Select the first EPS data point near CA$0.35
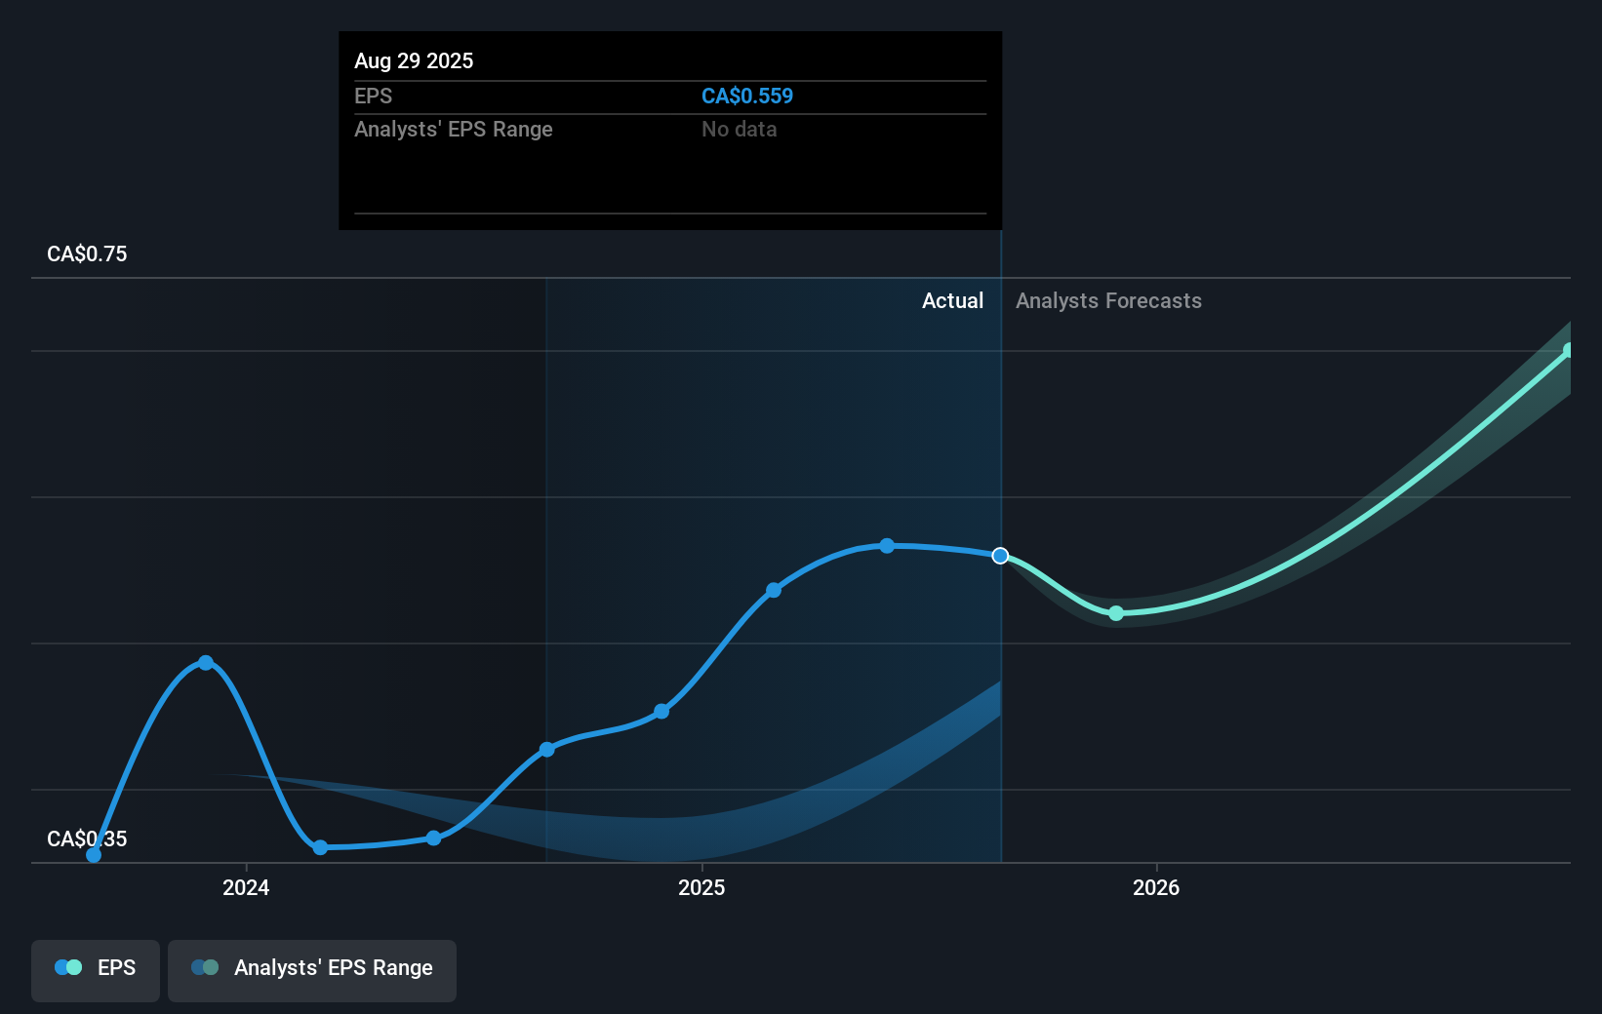The height and width of the screenshot is (1014, 1602). tap(94, 855)
